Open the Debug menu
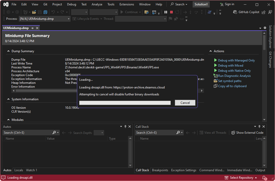This screenshot has width=275, height=181. [x=72, y=4]
